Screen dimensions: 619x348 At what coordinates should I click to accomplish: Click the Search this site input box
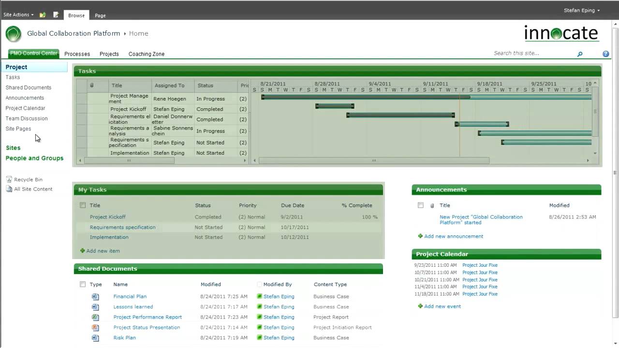[533, 54]
